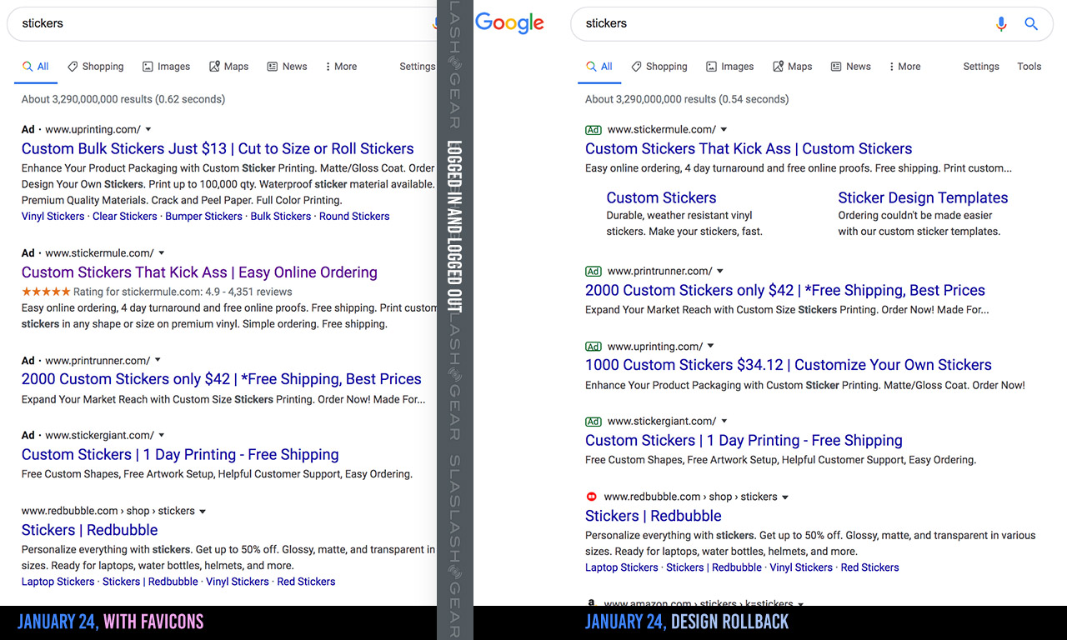Switch to Images tab in left search page

tap(166, 67)
